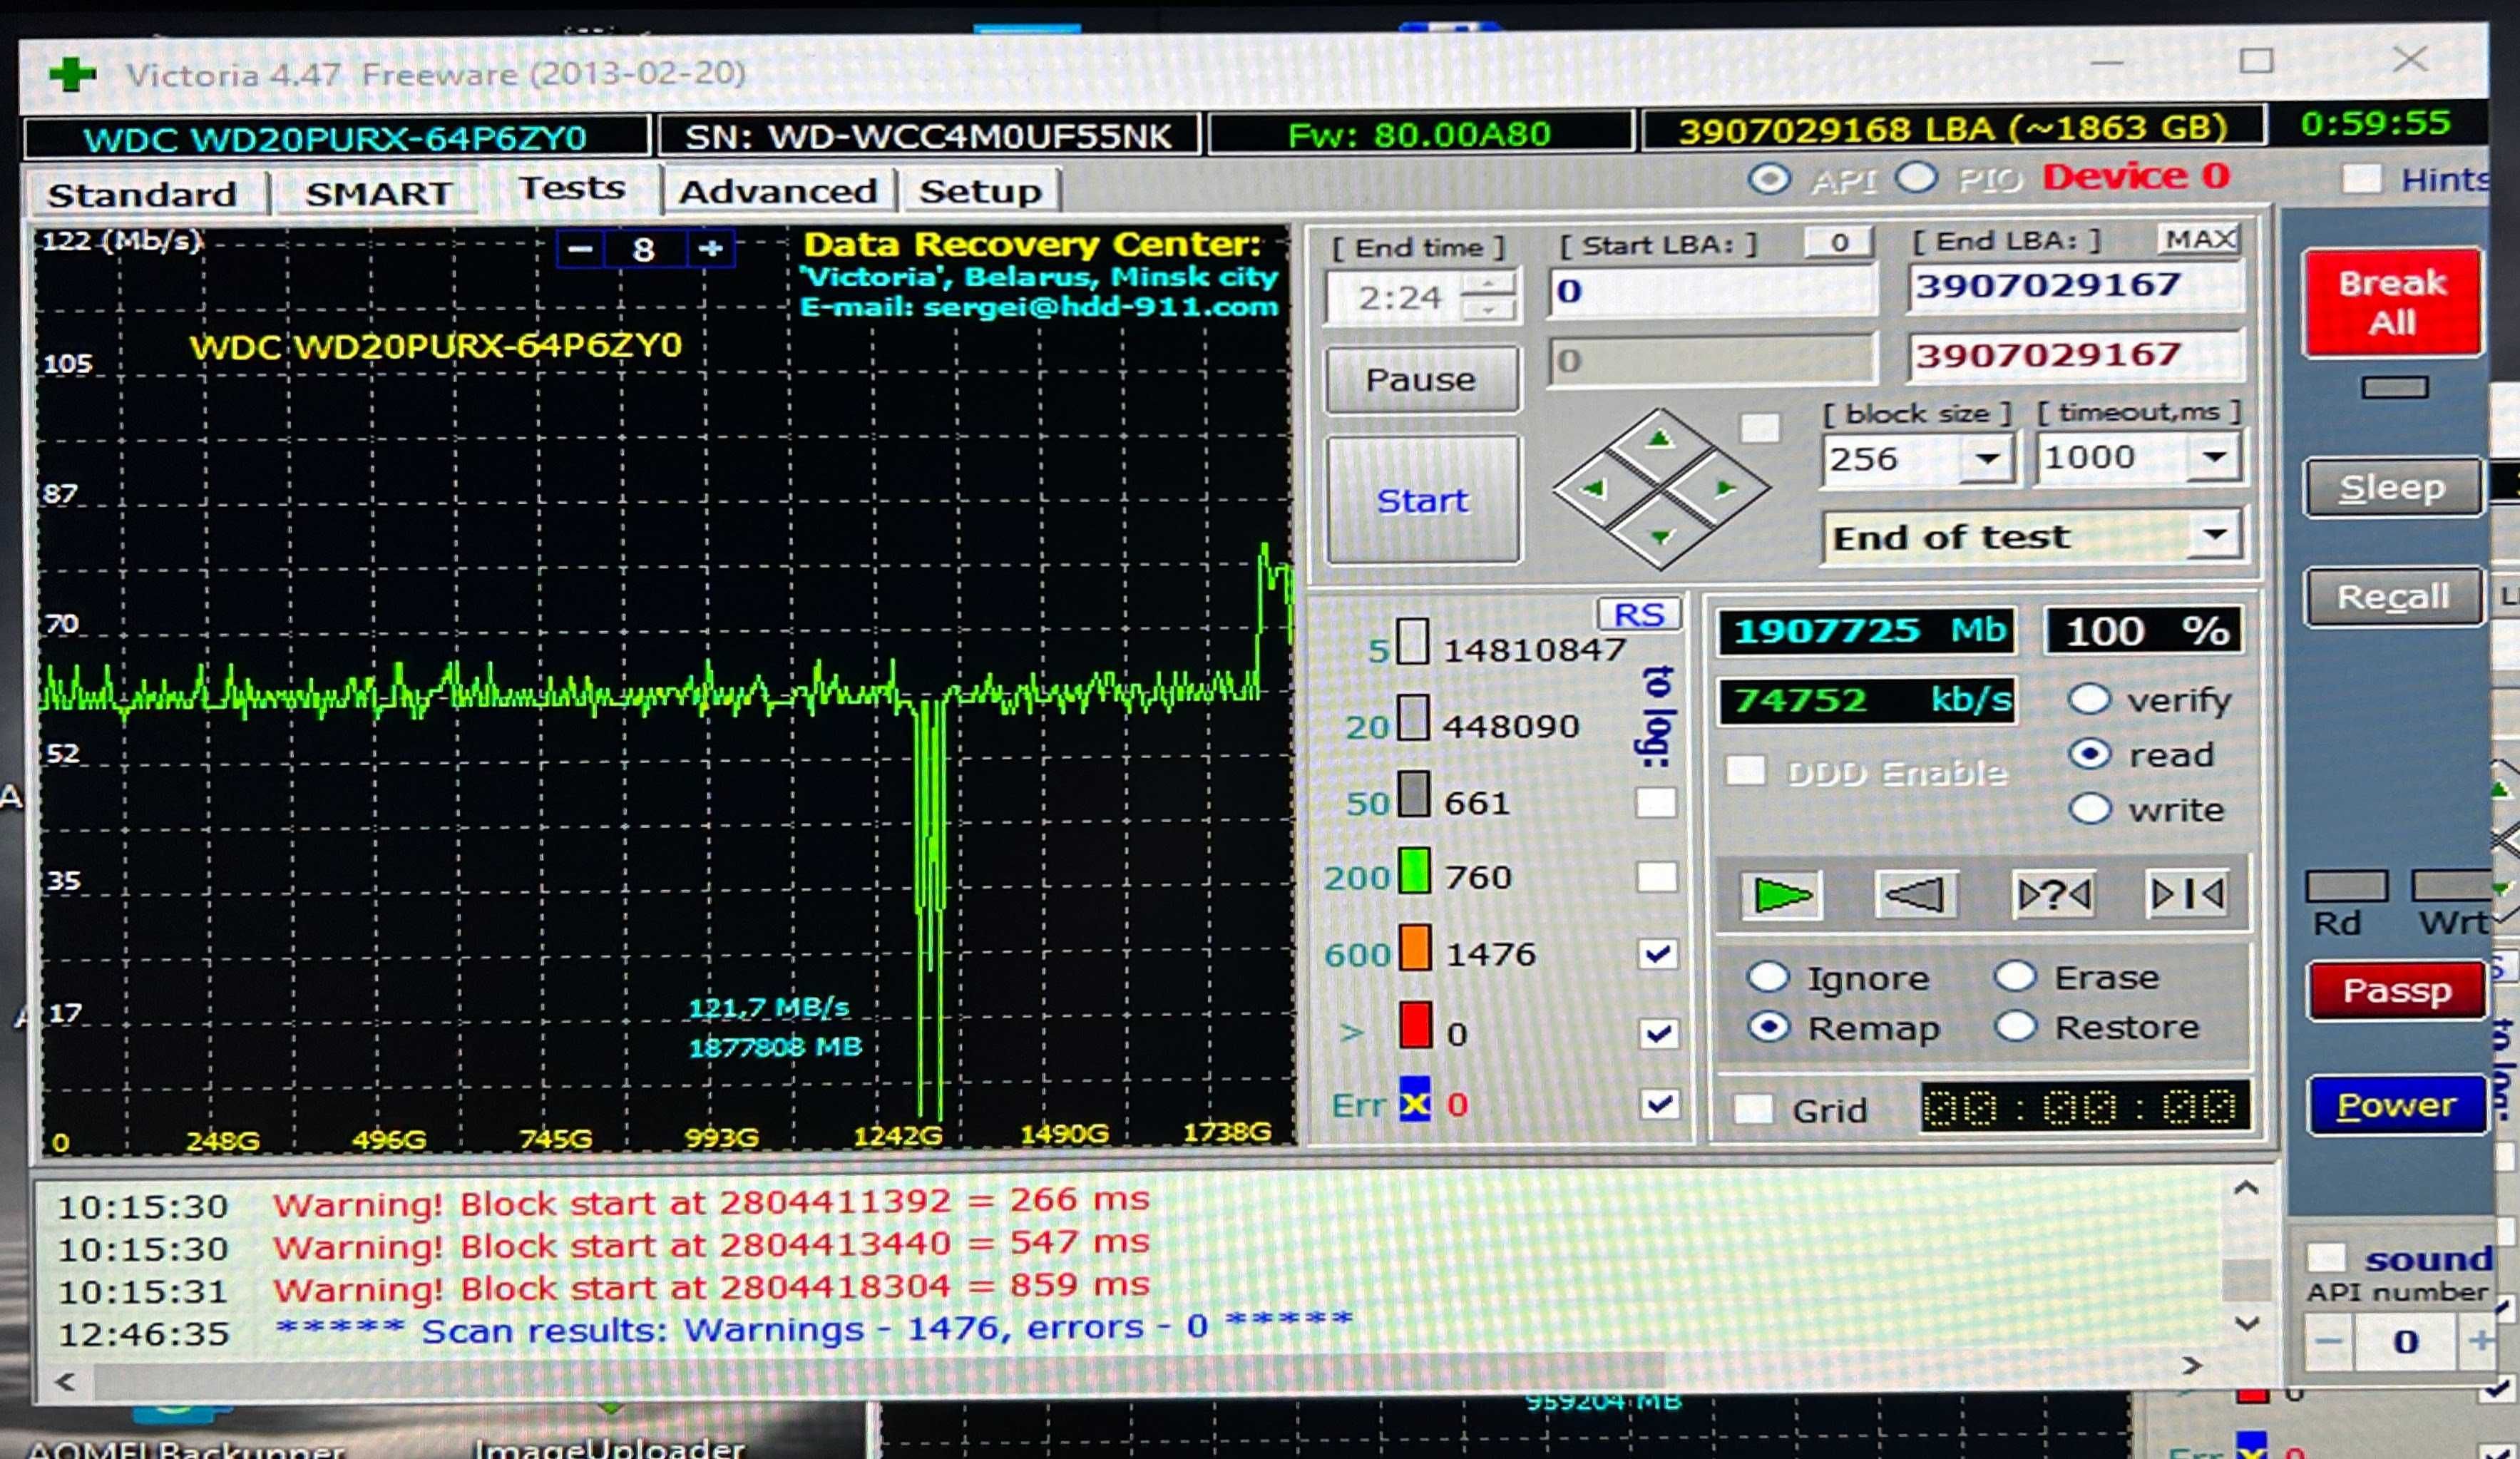The height and width of the screenshot is (1459, 2520).
Task: Switch to the Setup tab
Action: [x=981, y=190]
